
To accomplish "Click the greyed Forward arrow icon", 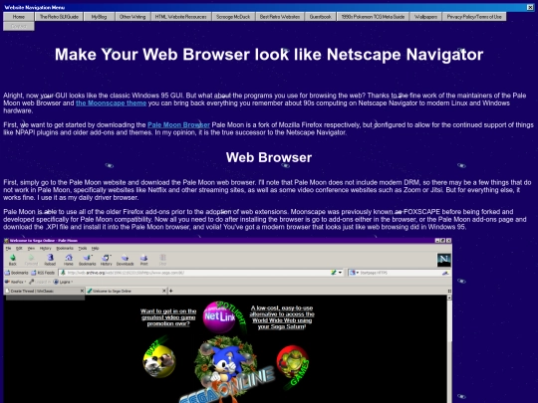I will (x=31, y=258).
